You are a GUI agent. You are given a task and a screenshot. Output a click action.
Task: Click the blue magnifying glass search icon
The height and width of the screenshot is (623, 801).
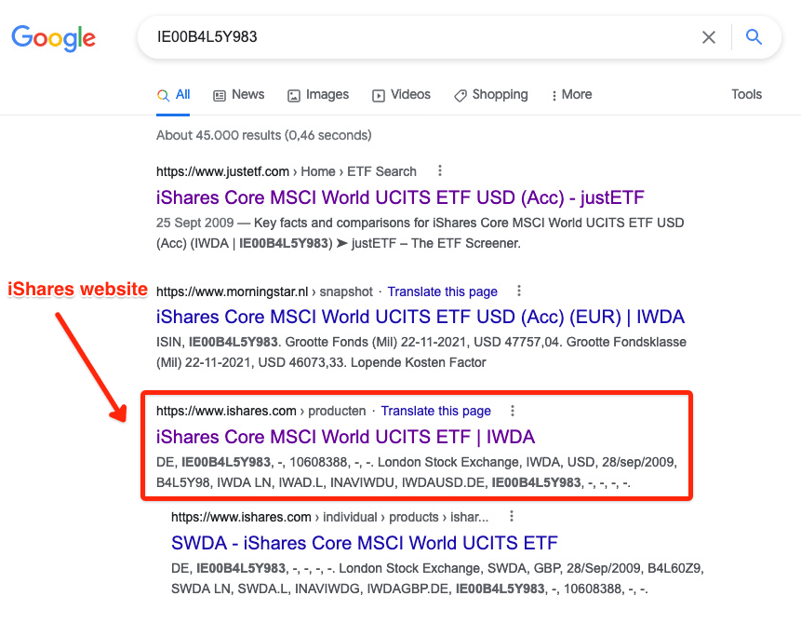(x=754, y=37)
